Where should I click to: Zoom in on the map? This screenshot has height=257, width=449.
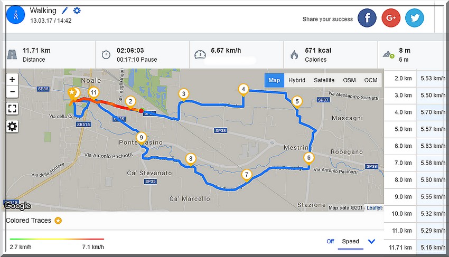(x=12, y=79)
